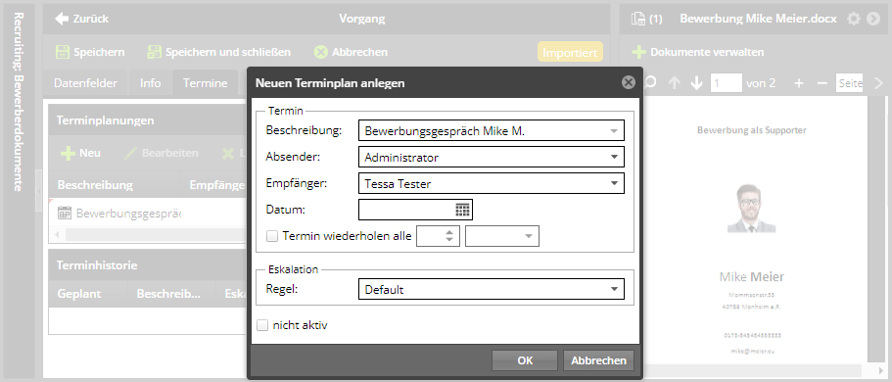Viewport: 892px width, 382px height.
Task: Click the Bearbeiten button
Action: tap(161, 153)
